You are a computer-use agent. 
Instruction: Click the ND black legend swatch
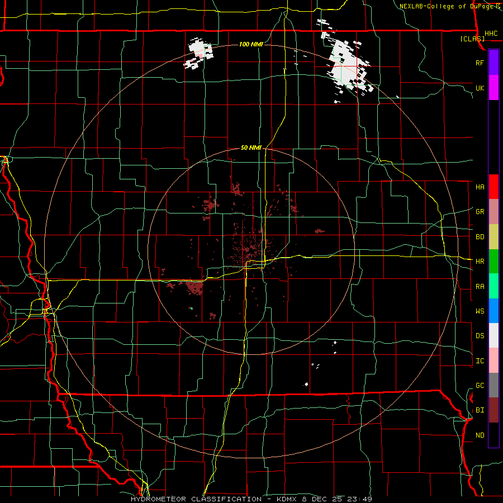[x=493, y=435]
